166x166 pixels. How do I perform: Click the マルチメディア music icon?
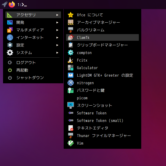pos(10,30)
